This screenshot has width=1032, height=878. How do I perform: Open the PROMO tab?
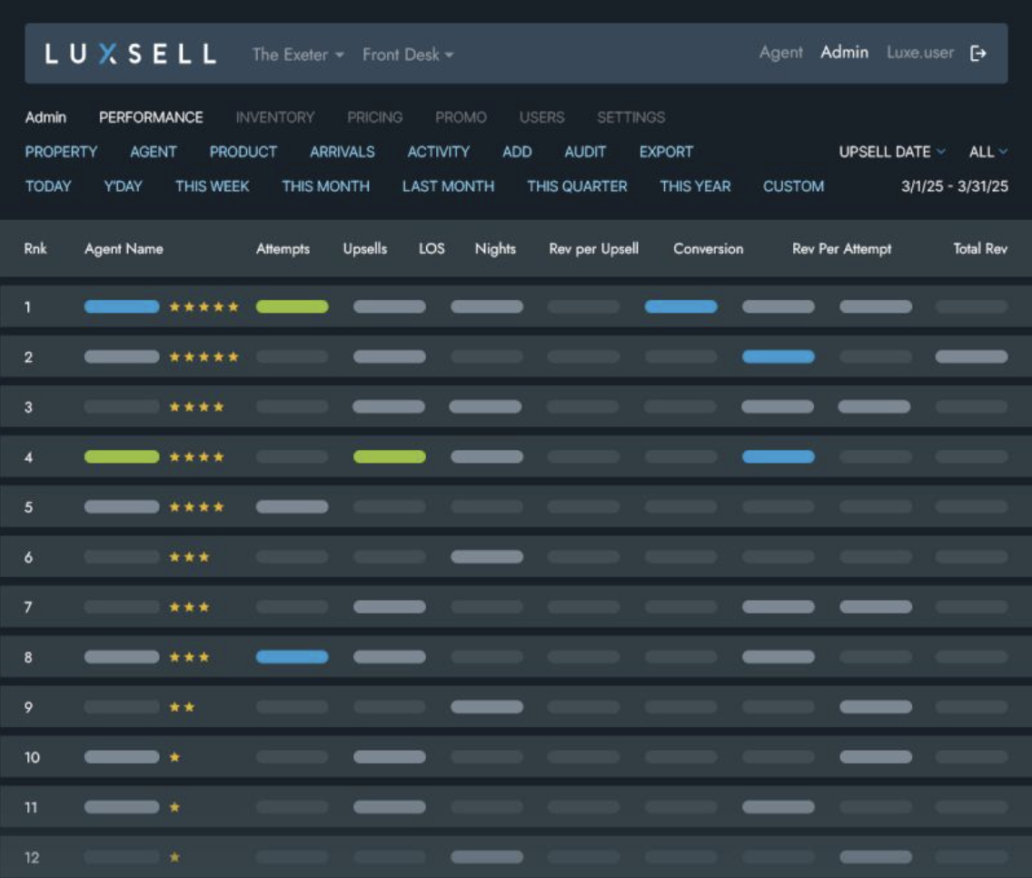(461, 117)
